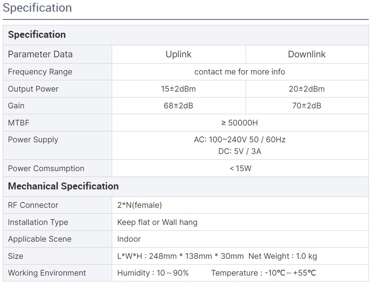Viewport: 370px width, 283px height.
Task: Select the downlink gain value "70±2dB"
Action: pos(307,106)
